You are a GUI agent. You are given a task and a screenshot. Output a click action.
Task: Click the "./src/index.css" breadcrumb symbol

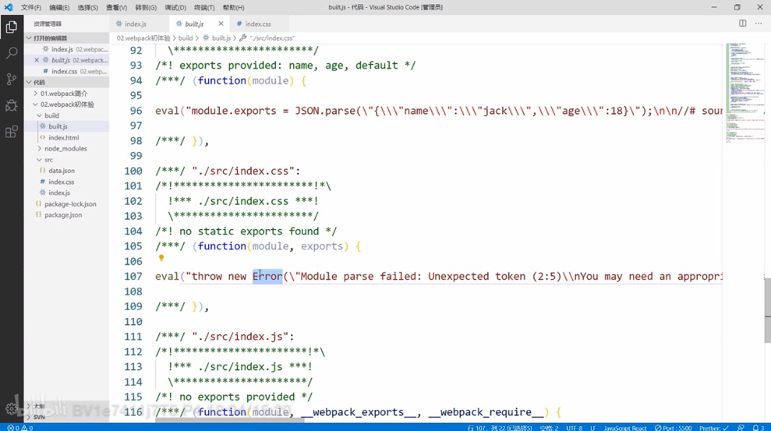pyautogui.click(x=267, y=38)
